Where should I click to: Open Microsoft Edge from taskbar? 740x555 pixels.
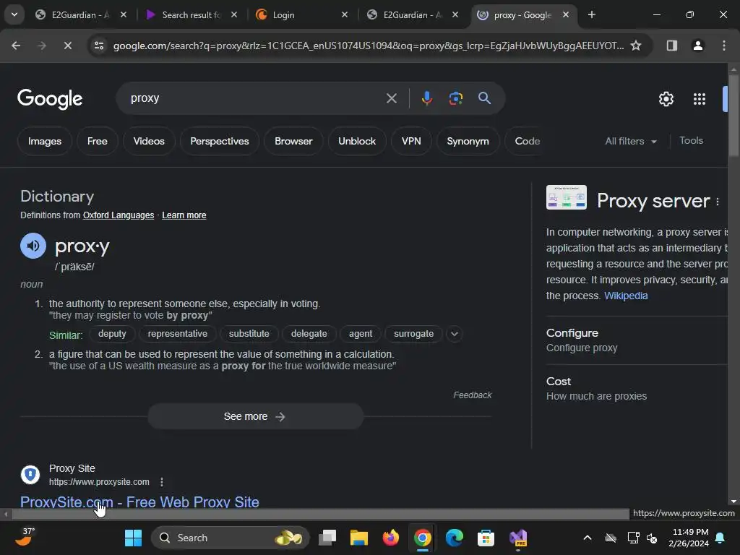[454, 538]
